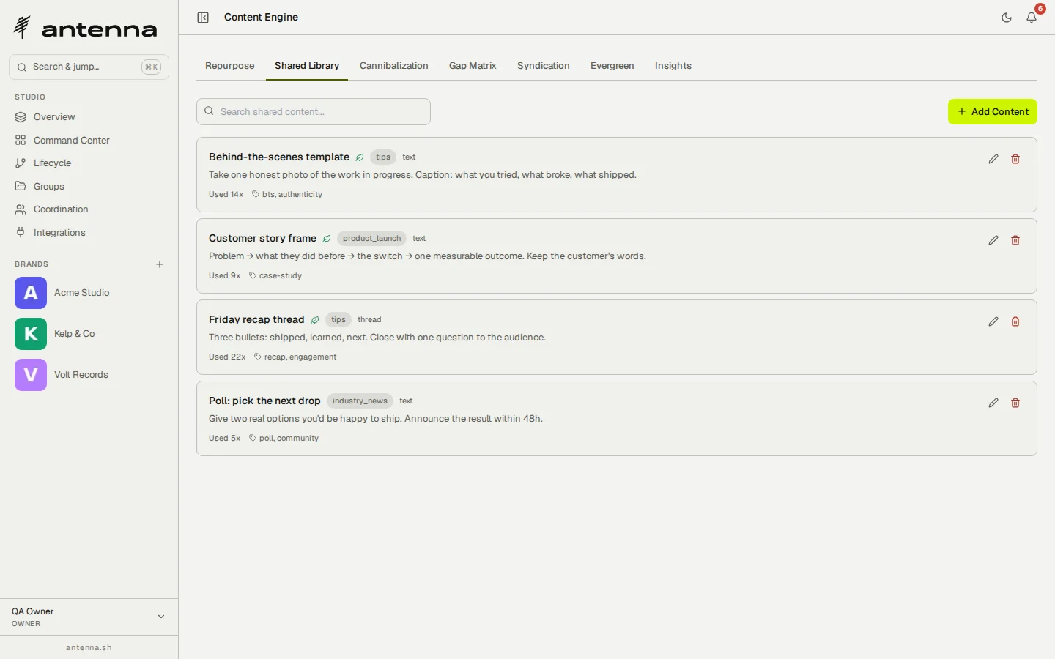Switch to Syndication tab
Screen dimensions: 1055x659
pos(544,66)
